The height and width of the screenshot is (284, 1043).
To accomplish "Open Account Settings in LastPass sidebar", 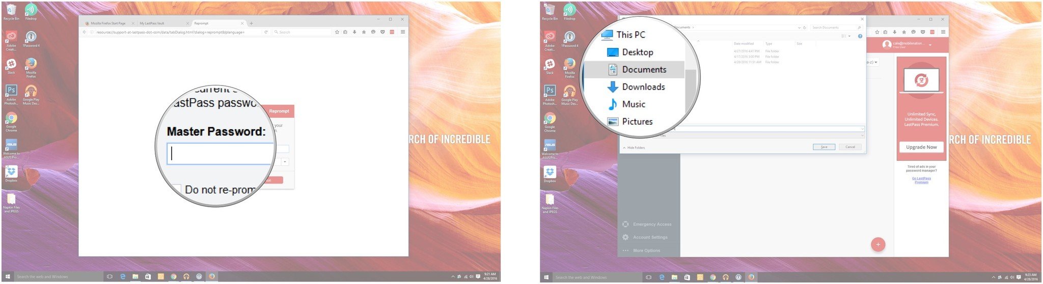I will (645, 237).
